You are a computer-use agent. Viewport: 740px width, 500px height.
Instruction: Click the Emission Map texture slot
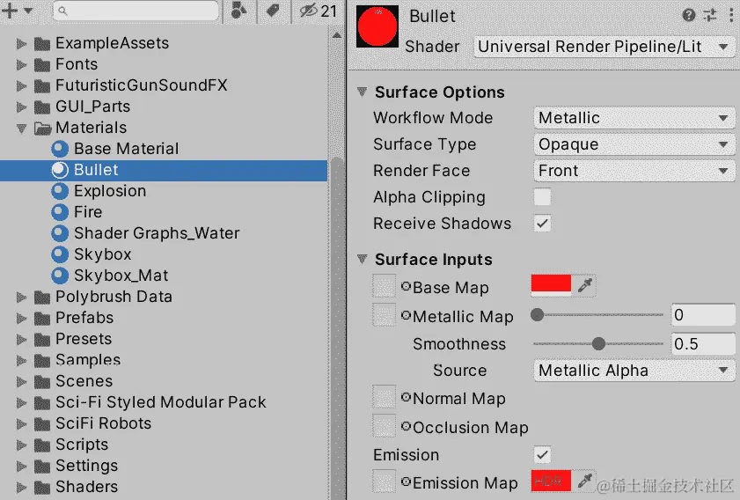click(x=384, y=482)
